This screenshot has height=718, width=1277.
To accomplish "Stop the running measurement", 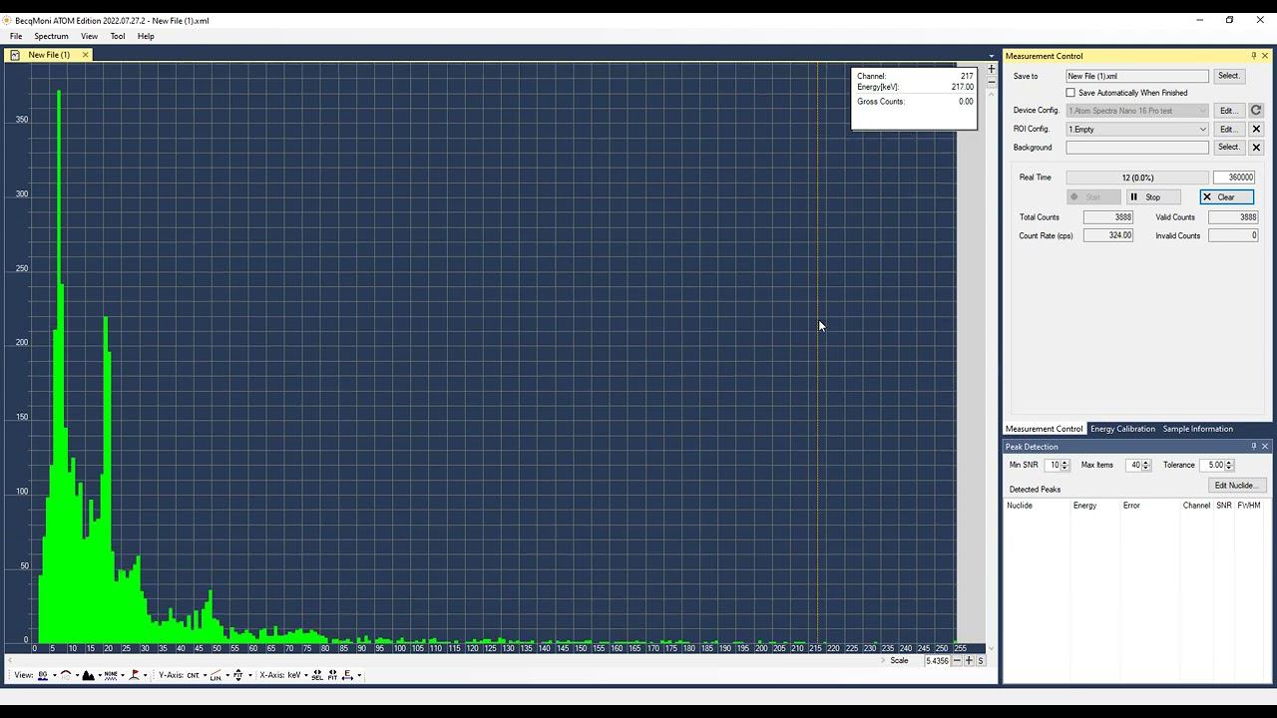I will click(x=1152, y=197).
